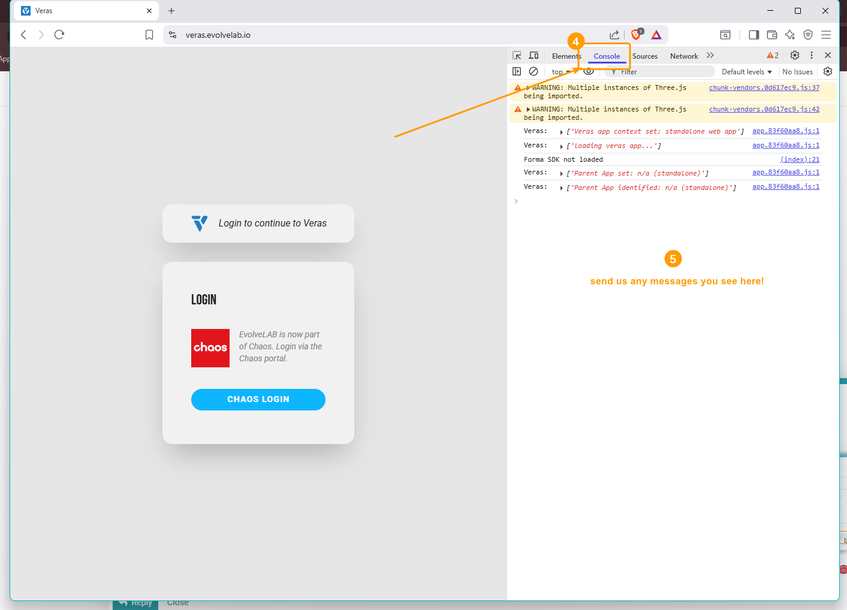The height and width of the screenshot is (610, 847).
Task: Expand the chunk-vendors.0d617ec9.js:42 warning
Action: (528, 109)
